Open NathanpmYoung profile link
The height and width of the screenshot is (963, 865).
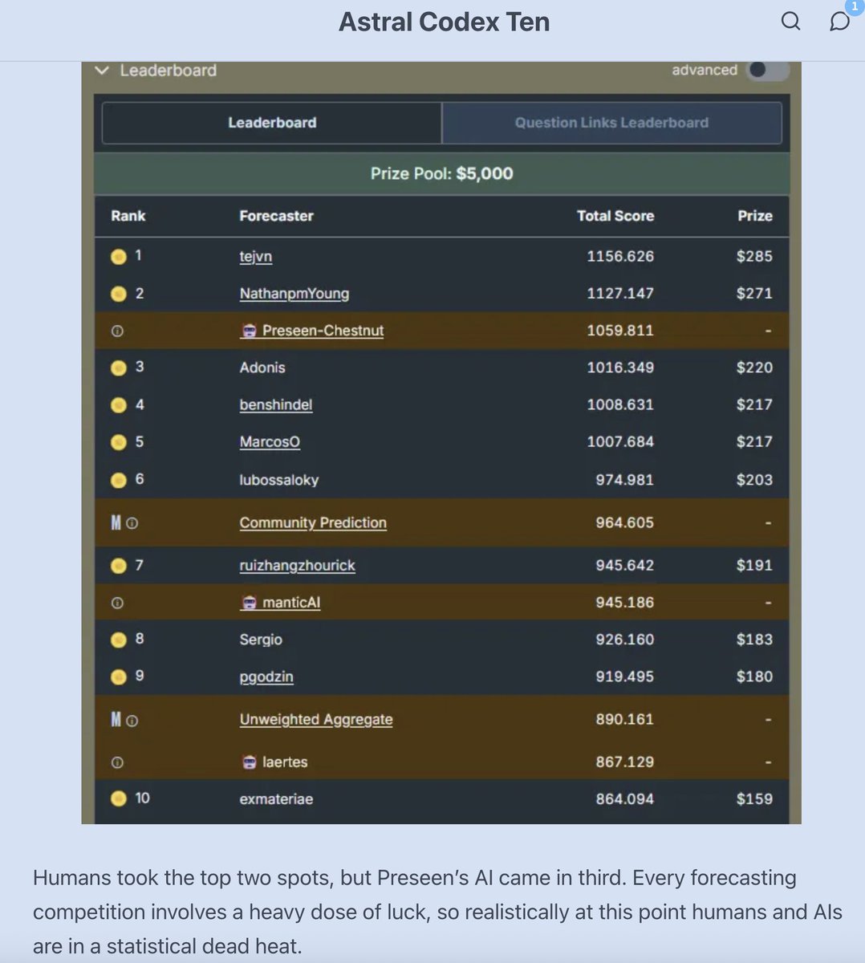pyautogui.click(x=294, y=294)
